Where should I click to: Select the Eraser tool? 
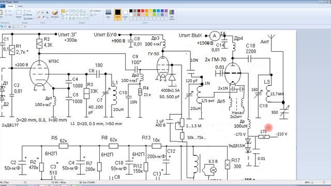39,17
